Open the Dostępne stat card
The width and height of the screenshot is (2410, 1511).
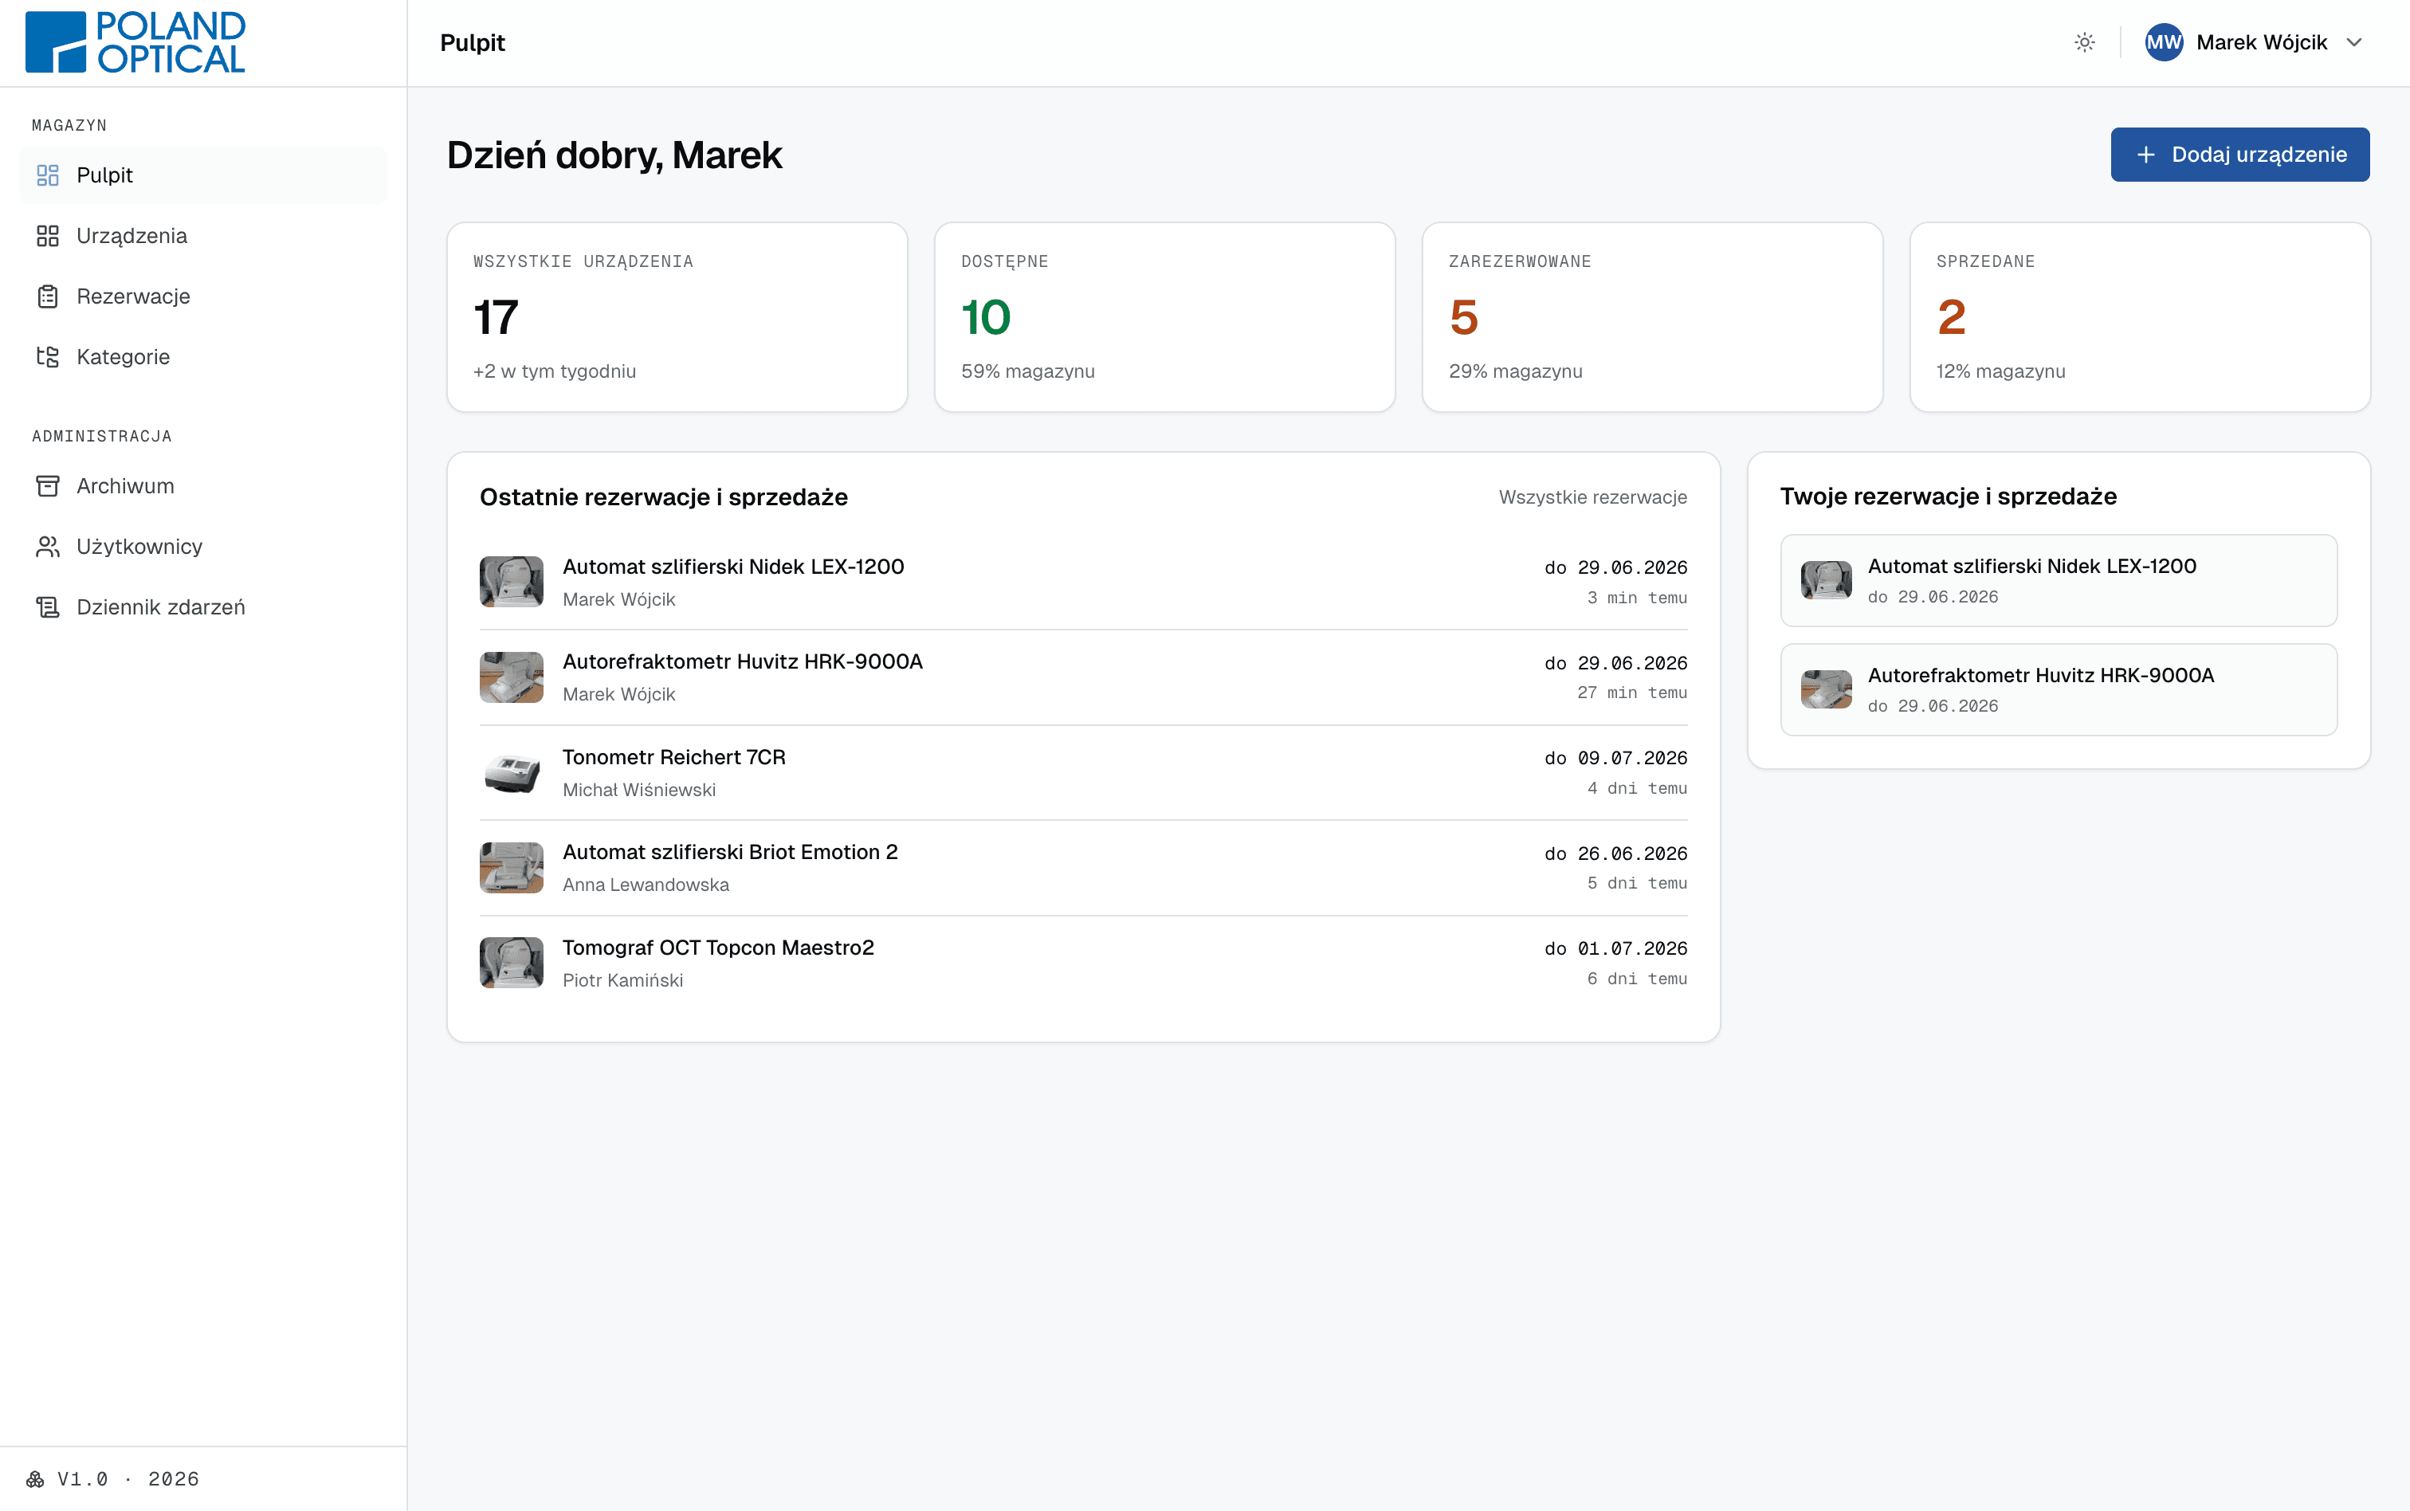tap(1164, 317)
